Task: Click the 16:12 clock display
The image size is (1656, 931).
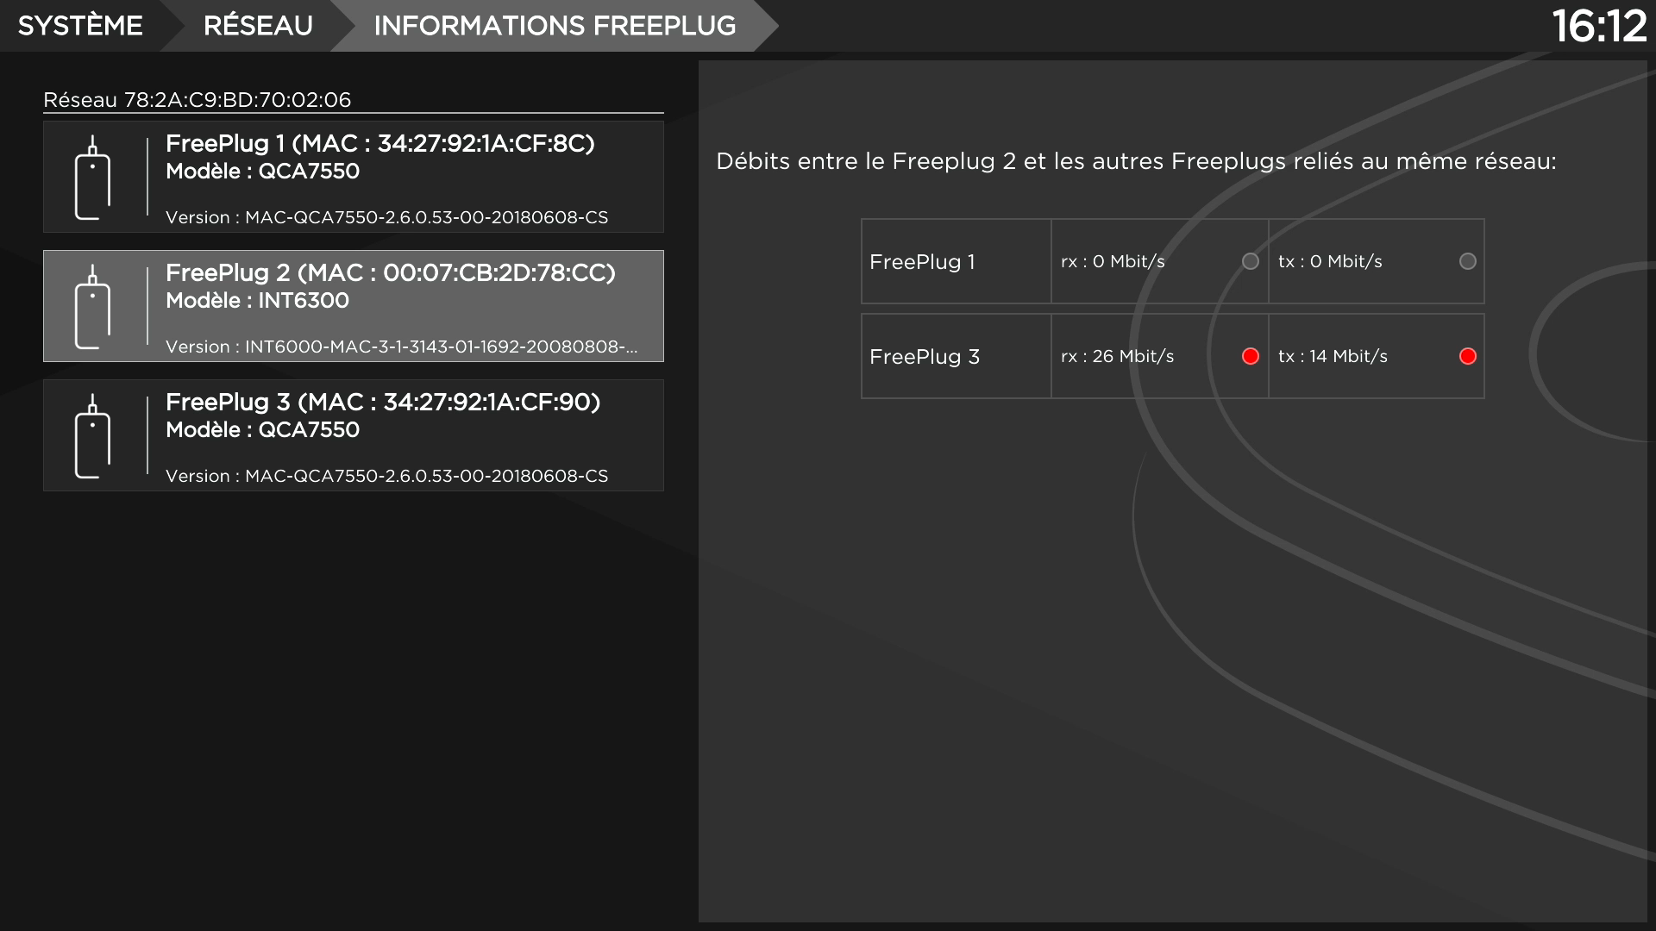Action: tap(1598, 26)
